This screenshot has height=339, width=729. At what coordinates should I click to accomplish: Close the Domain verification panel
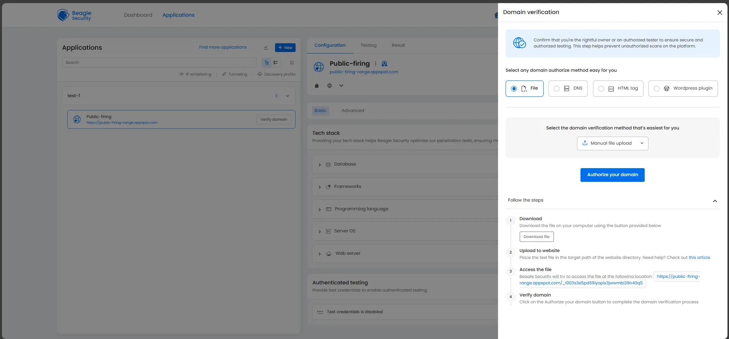[x=720, y=13]
